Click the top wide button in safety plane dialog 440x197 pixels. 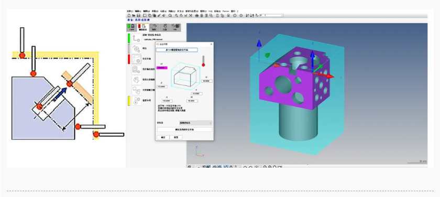[177, 50]
